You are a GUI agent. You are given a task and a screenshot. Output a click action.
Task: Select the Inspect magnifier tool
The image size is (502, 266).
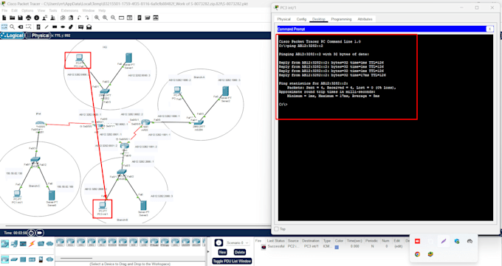(x=12, y=27)
